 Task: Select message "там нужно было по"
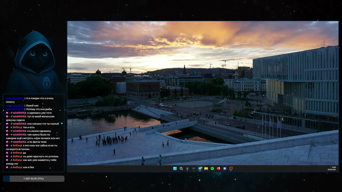tap(38, 135)
